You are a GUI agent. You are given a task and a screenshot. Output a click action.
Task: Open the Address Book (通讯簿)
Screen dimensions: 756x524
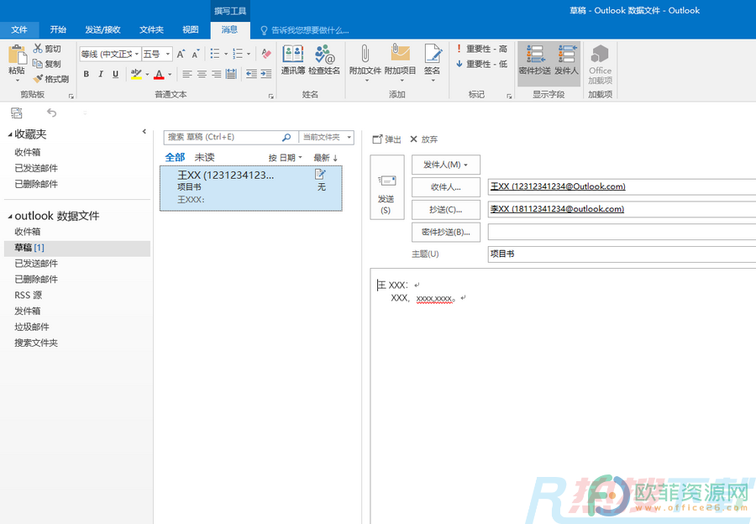292,60
